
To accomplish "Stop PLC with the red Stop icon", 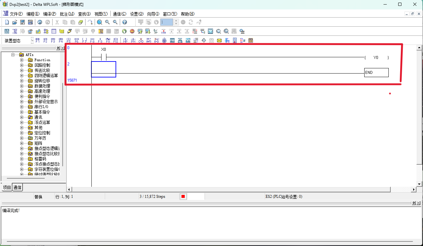I will (132, 31).
